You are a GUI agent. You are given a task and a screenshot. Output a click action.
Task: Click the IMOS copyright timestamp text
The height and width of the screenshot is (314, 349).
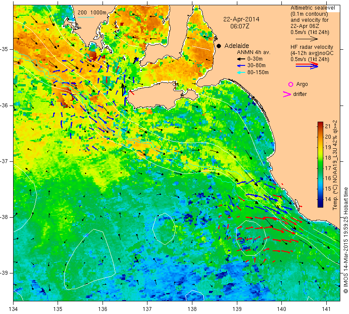coord(346,240)
